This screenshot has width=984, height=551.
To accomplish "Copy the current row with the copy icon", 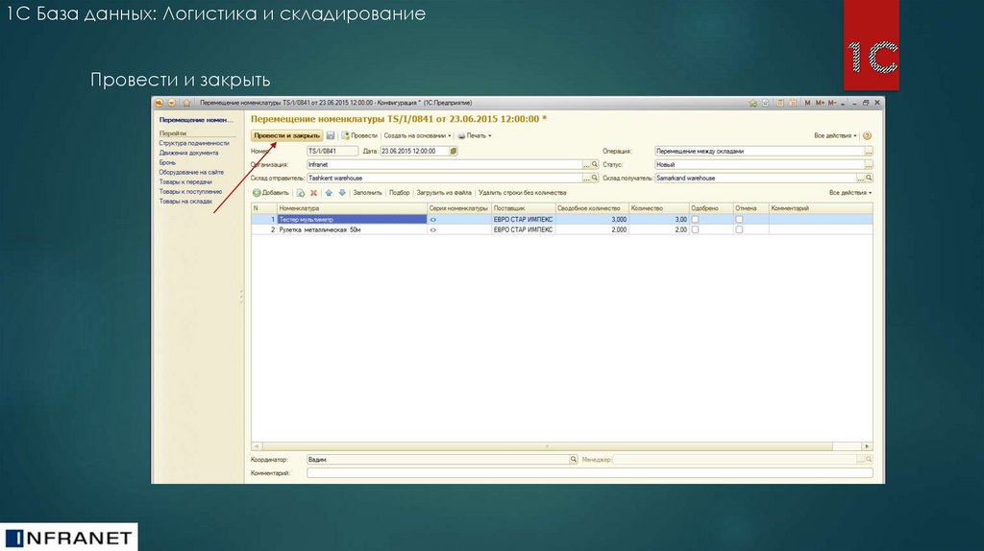I will (301, 192).
